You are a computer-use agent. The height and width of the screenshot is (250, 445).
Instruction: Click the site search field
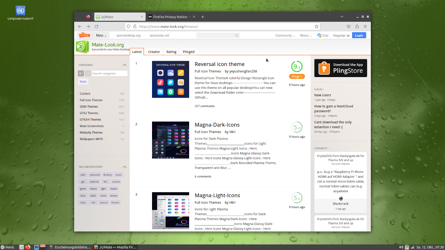[x=218, y=36]
